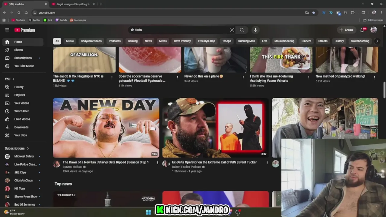
Task: Open Your clips in the sidebar
Action: coord(23,135)
